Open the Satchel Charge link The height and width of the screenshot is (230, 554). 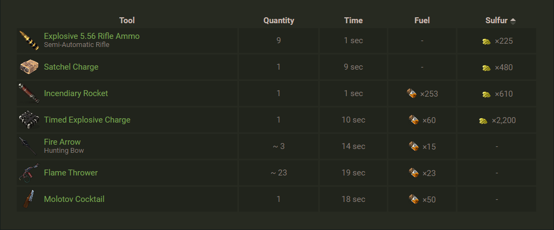click(71, 67)
